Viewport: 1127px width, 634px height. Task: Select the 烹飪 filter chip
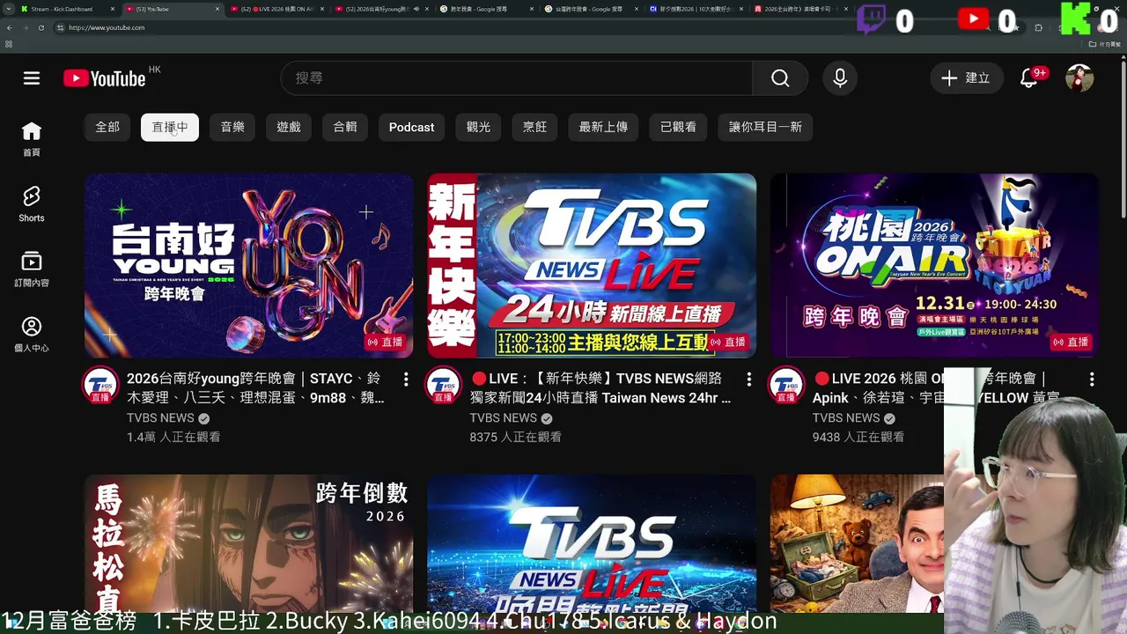click(x=535, y=127)
